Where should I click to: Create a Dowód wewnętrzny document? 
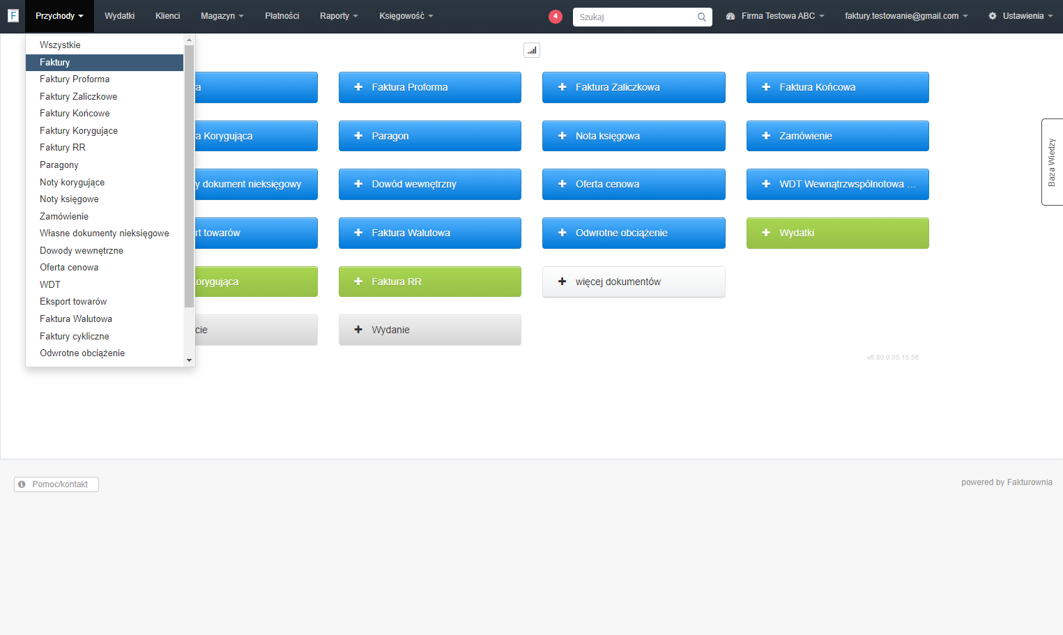pyautogui.click(x=430, y=184)
